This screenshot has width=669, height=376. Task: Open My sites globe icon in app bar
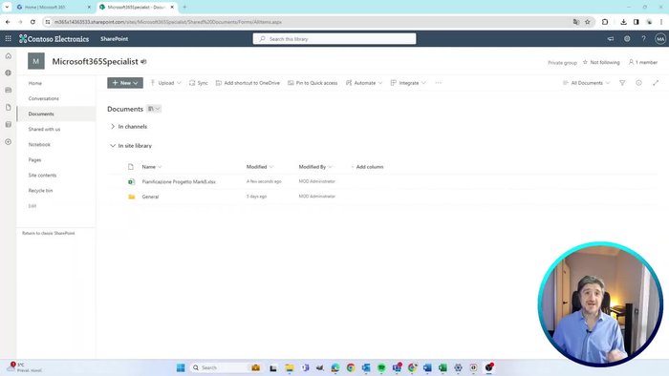(x=8, y=73)
